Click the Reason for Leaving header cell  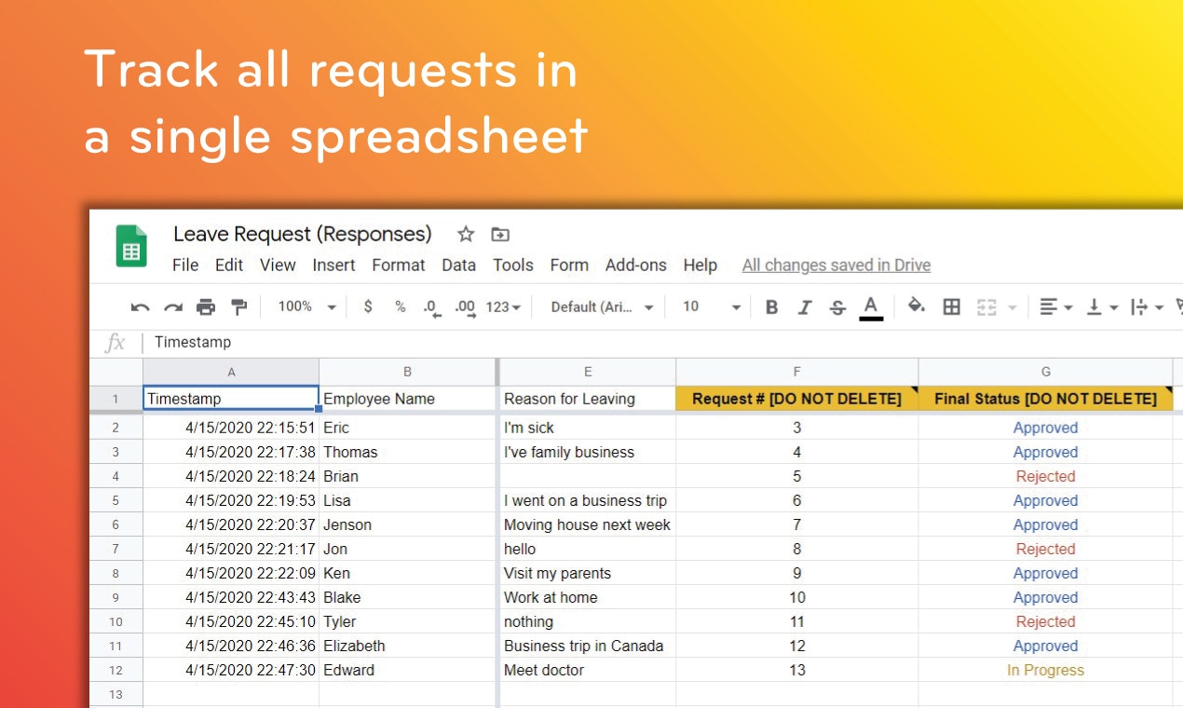tap(588, 399)
